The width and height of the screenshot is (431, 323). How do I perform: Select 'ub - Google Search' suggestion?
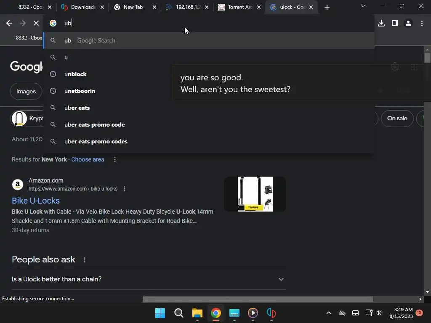point(209,40)
